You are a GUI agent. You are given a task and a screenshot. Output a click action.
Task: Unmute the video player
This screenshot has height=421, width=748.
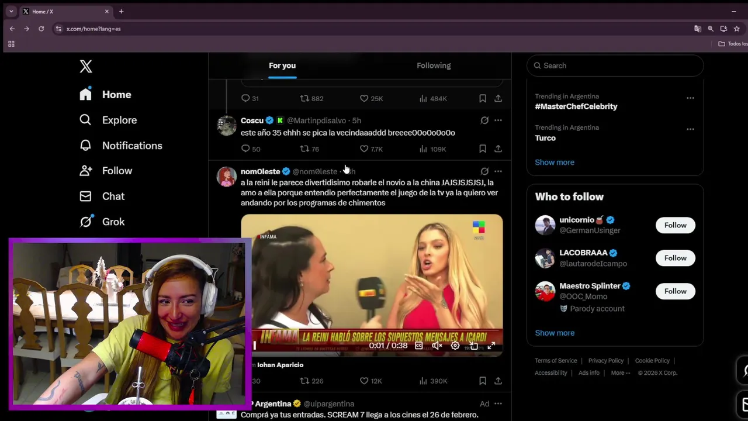point(437,346)
